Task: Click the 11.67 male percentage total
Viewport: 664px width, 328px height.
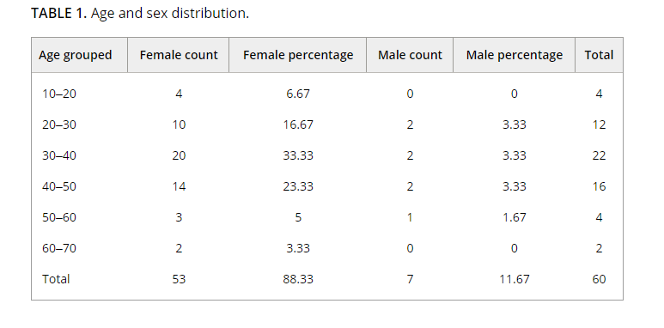Action: [514, 279]
